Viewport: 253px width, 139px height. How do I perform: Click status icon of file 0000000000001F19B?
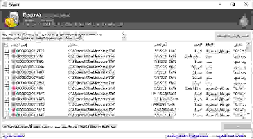(x=14, y=72)
